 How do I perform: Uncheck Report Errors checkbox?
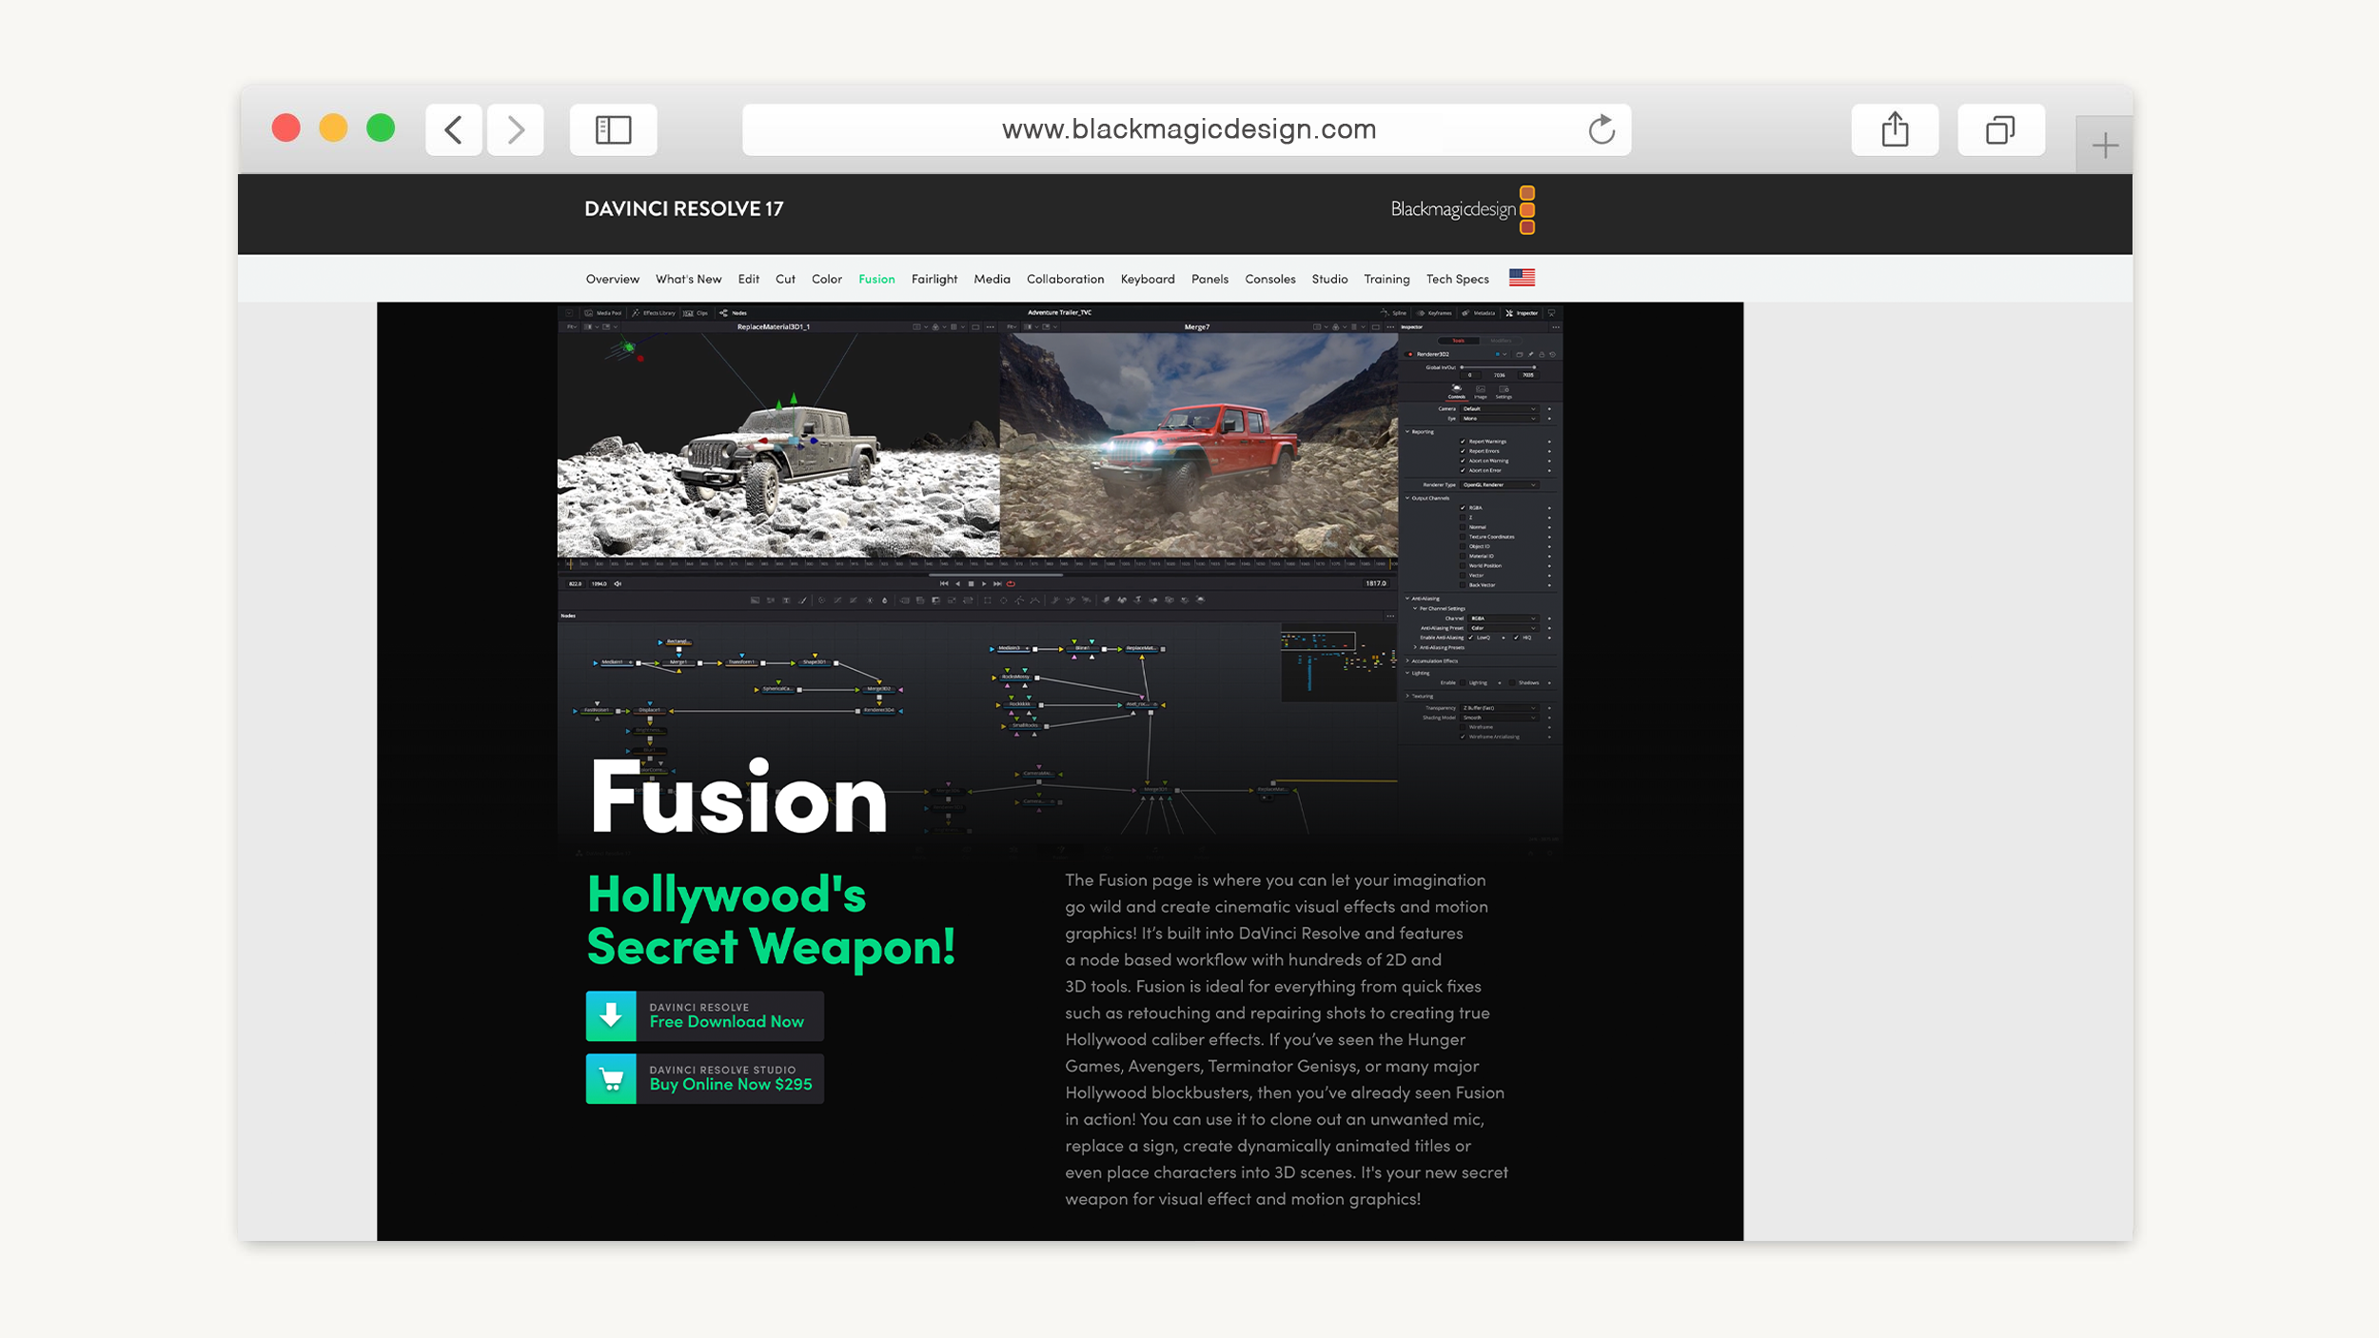click(1463, 451)
